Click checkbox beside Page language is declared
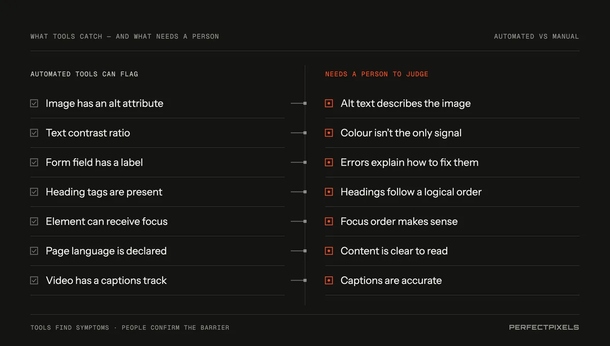610x346 pixels. tap(34, 251)
